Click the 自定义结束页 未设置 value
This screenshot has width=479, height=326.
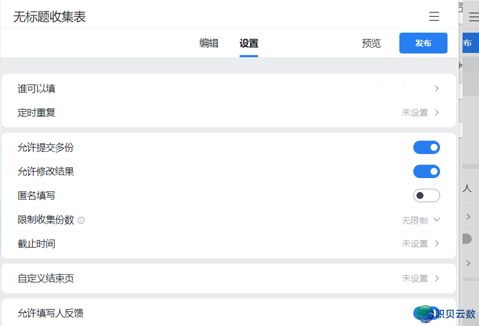pyautogui.click(x=414, y=278)
